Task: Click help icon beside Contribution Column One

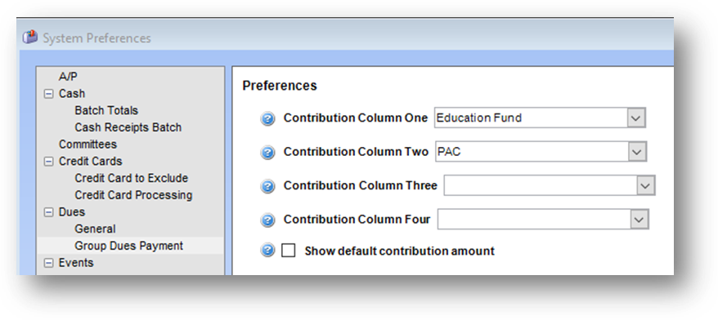Action: (268, 119)
